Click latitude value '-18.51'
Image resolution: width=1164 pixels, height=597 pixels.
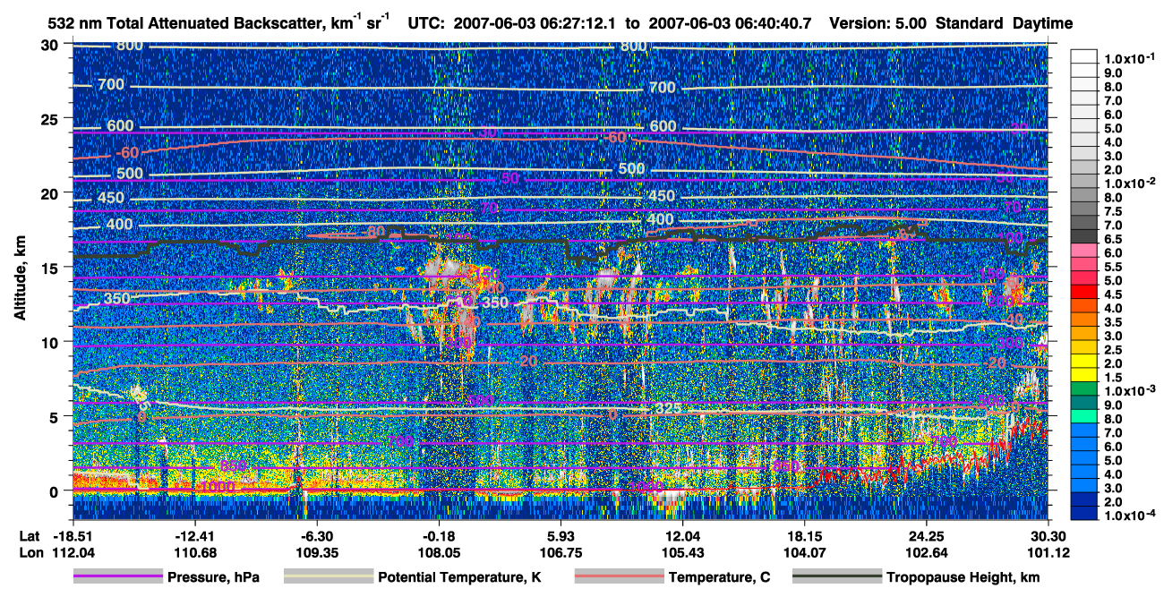[73, 536]
